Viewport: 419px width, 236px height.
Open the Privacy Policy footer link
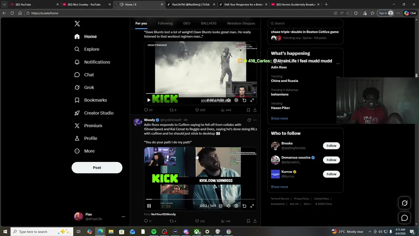(x=301, y=199)
